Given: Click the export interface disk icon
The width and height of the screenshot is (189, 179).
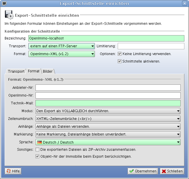Looking at the screenshot, I should [9, 15].
